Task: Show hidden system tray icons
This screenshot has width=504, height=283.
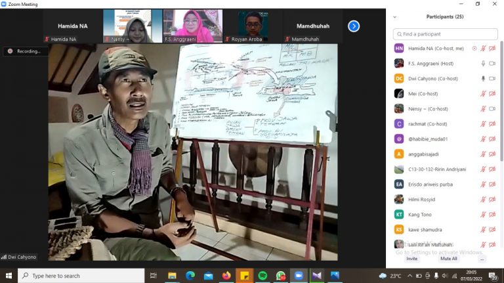Action: (x=409, y=276)
